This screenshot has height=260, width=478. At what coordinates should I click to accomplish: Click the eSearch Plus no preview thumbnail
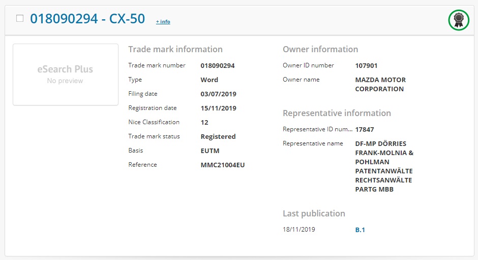click(66, 75)
